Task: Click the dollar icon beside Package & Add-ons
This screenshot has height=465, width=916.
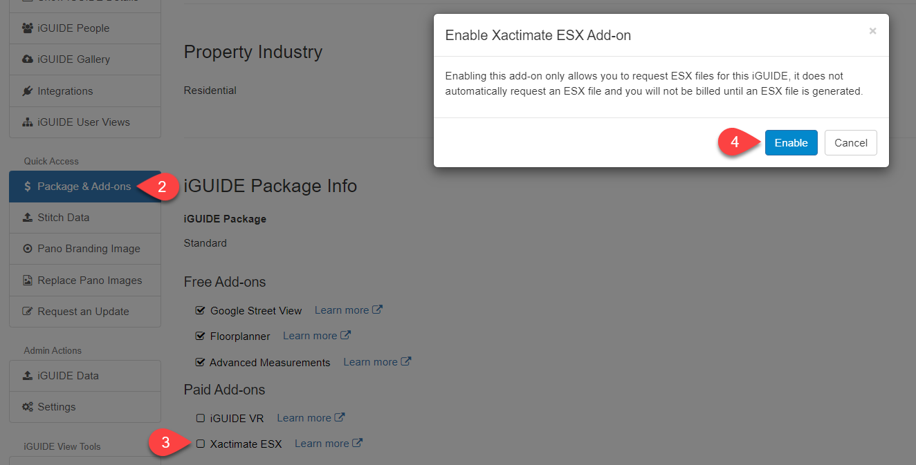Action: (28, 187)
